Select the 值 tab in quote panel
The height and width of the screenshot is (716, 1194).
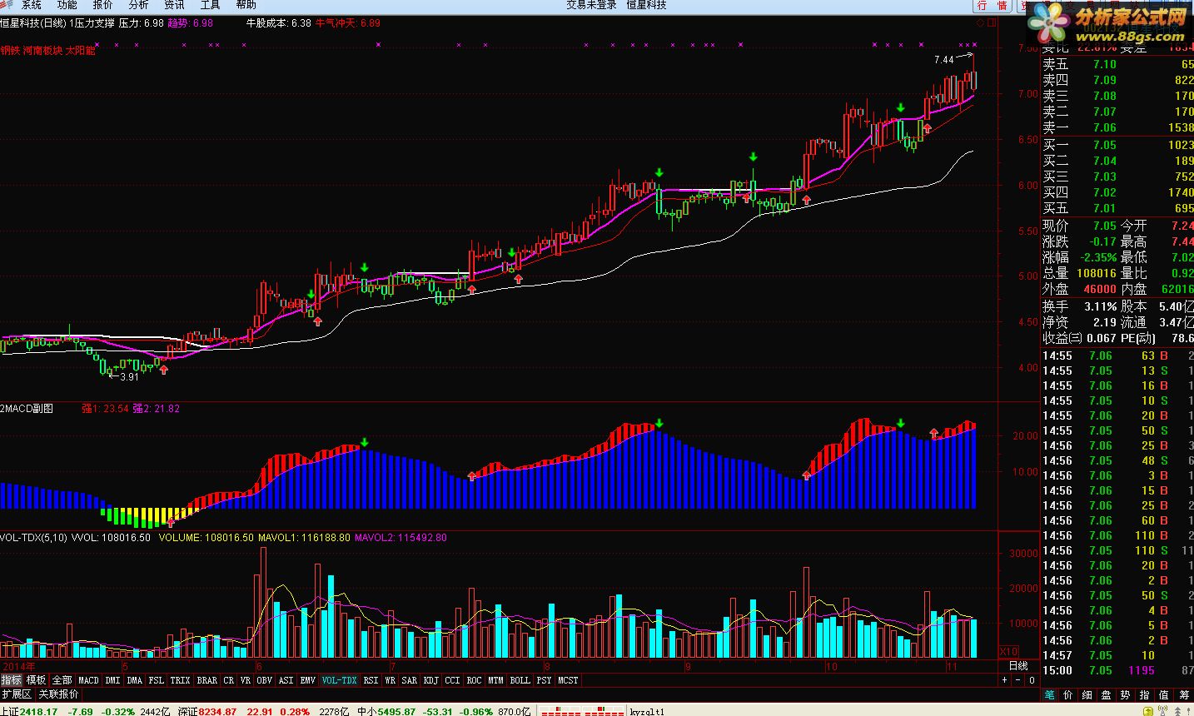(1164, 694)
